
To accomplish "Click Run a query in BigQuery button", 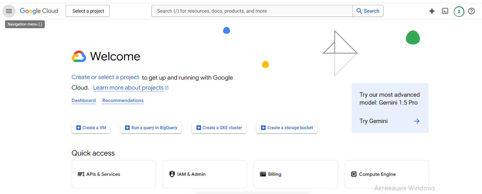I will [x=151, y=128].
